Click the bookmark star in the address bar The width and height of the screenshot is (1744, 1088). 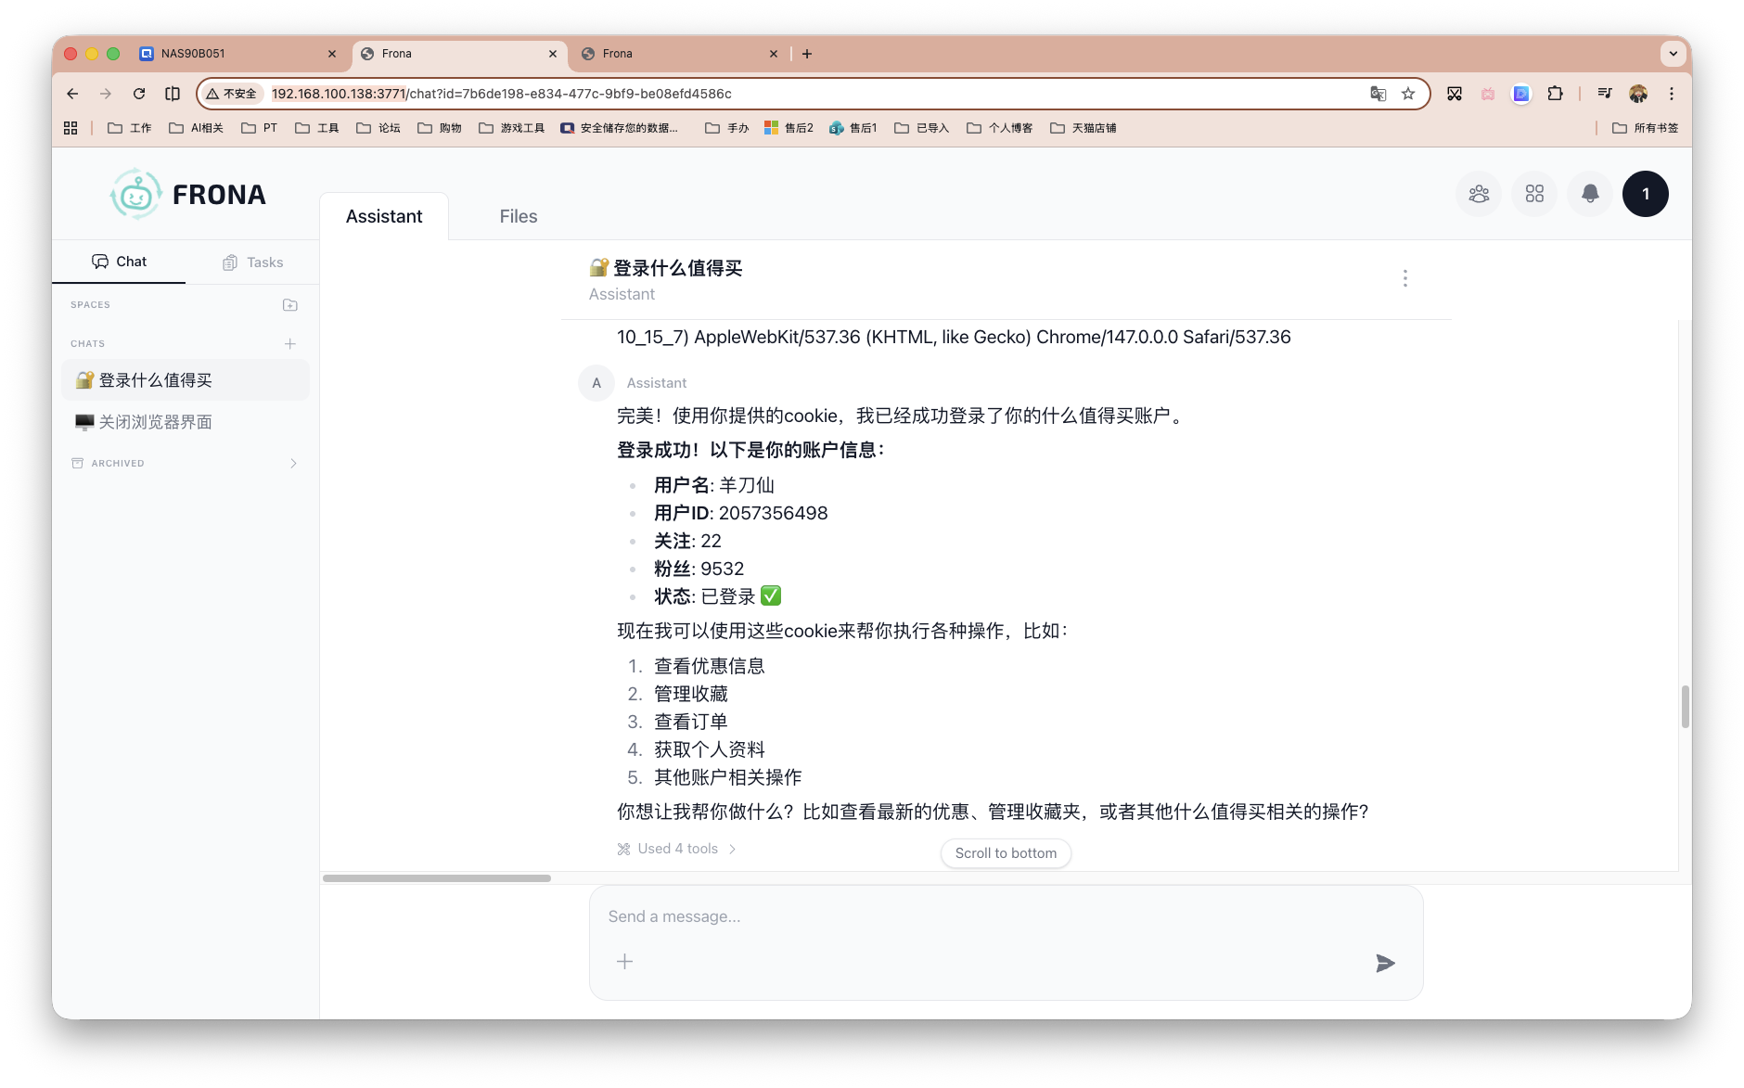(1408, 94)
